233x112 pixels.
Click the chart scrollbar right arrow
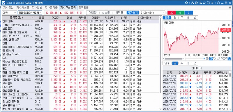[x=183, y=58]
